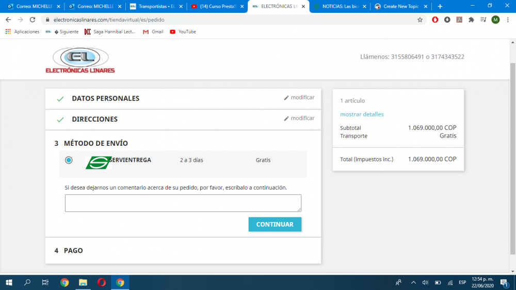Click the CONTINUAR button
Screen dimensions: 516x290
(275, 224)
